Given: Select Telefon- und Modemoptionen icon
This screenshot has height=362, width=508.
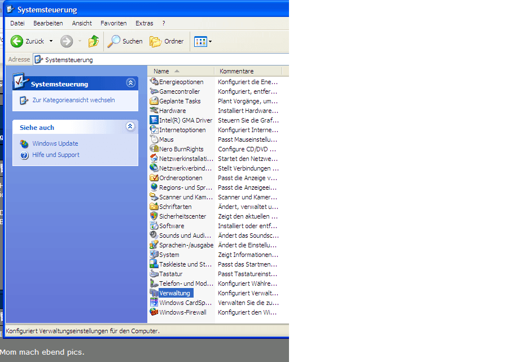Looking at the screenshot, I should (x=154, y=284).
